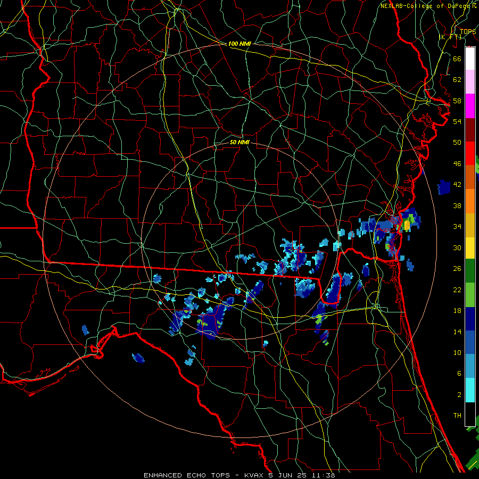
Task: Click the yellow legend swatch near 30
Action: [x=470, y=248]
